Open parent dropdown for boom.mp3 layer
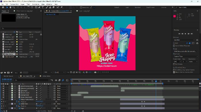The image size is (201, 112). click(x=62, y=93)
